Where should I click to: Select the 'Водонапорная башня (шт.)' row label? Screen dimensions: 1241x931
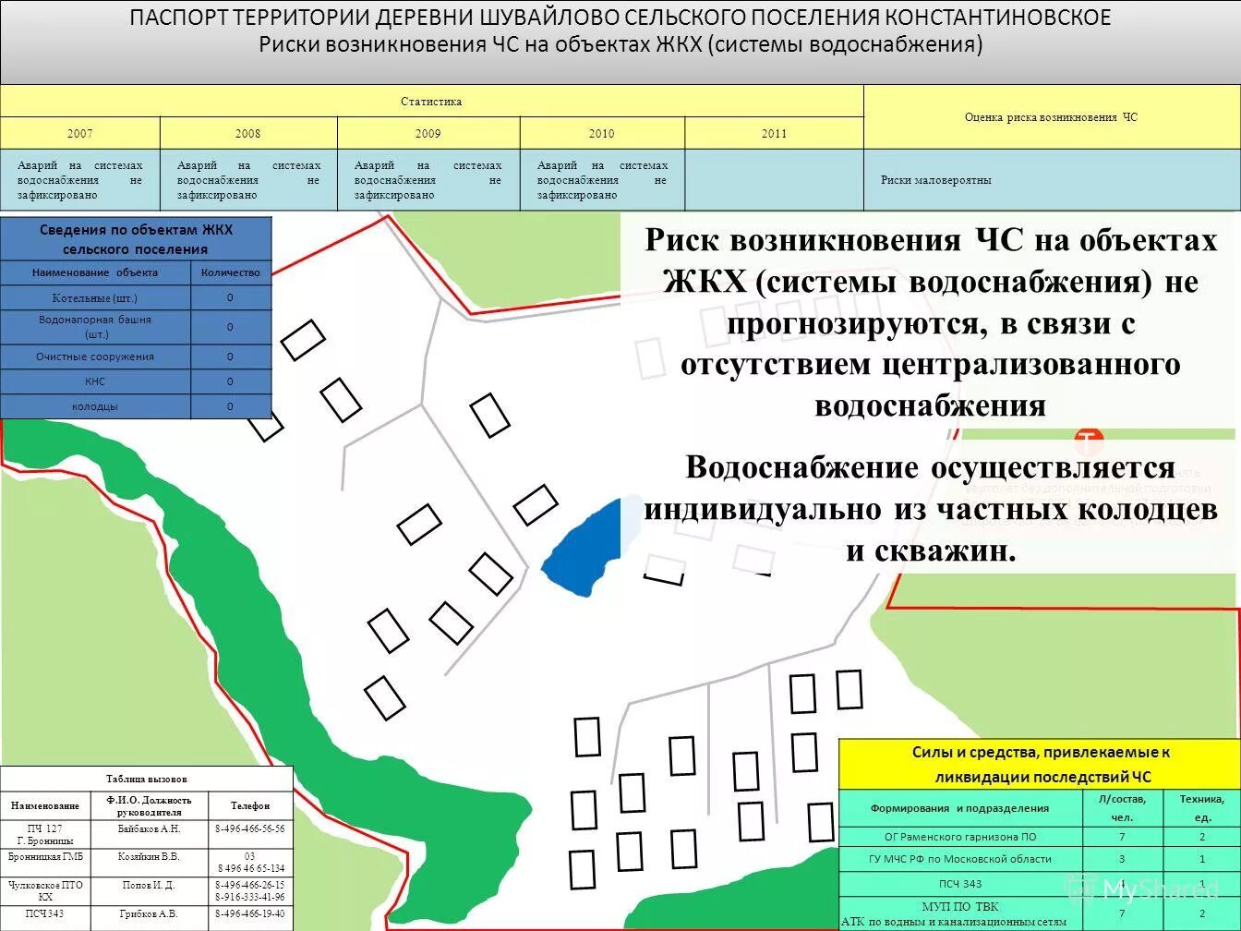pyautogui.click(x=95, y=327)
